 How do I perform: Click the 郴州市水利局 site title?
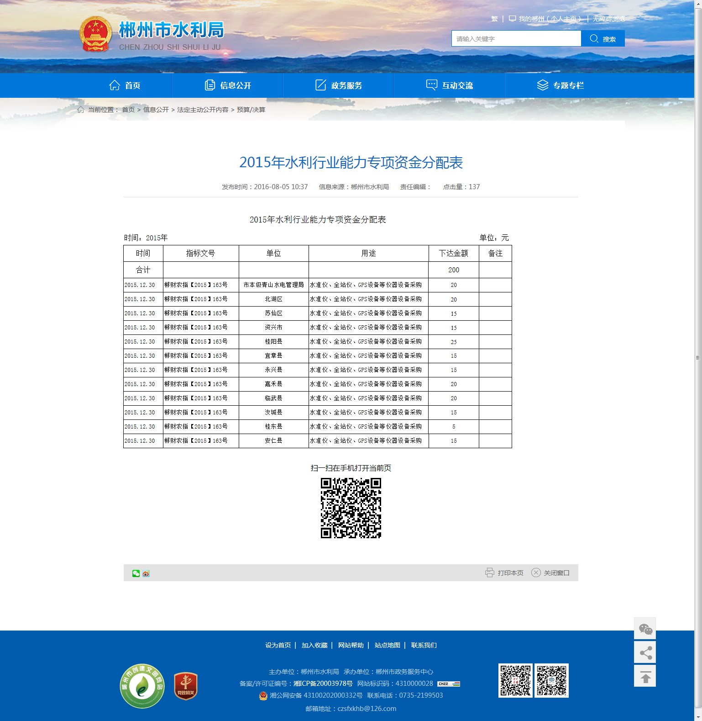[x=171, y=30]
